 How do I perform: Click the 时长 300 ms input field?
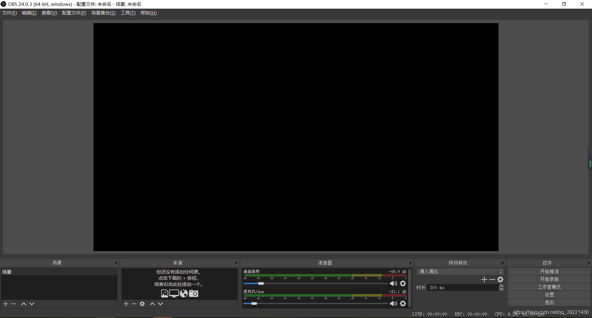point(463,287)
